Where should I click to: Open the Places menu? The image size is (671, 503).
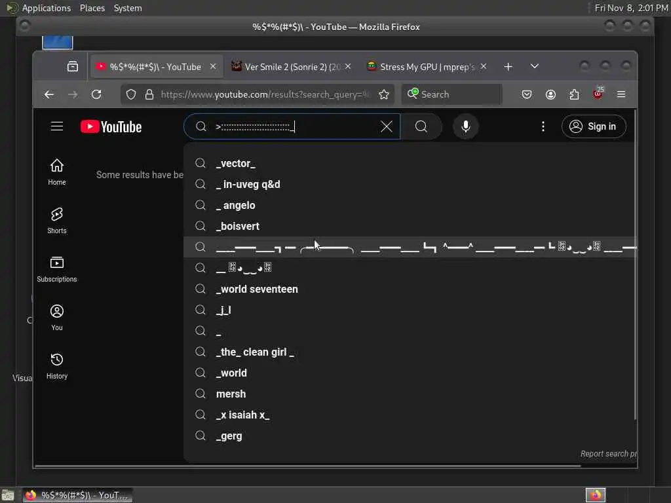pyautogui.click(x=92, y=8)
